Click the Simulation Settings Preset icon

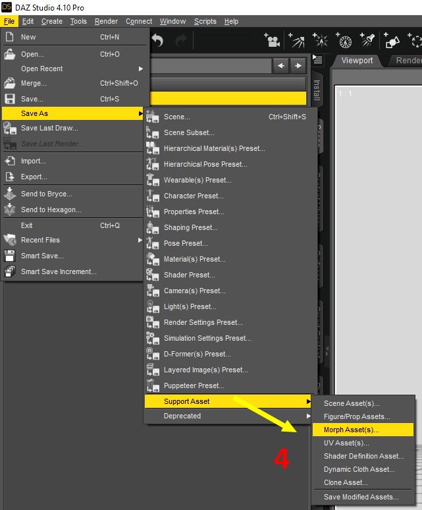(152, 338)
